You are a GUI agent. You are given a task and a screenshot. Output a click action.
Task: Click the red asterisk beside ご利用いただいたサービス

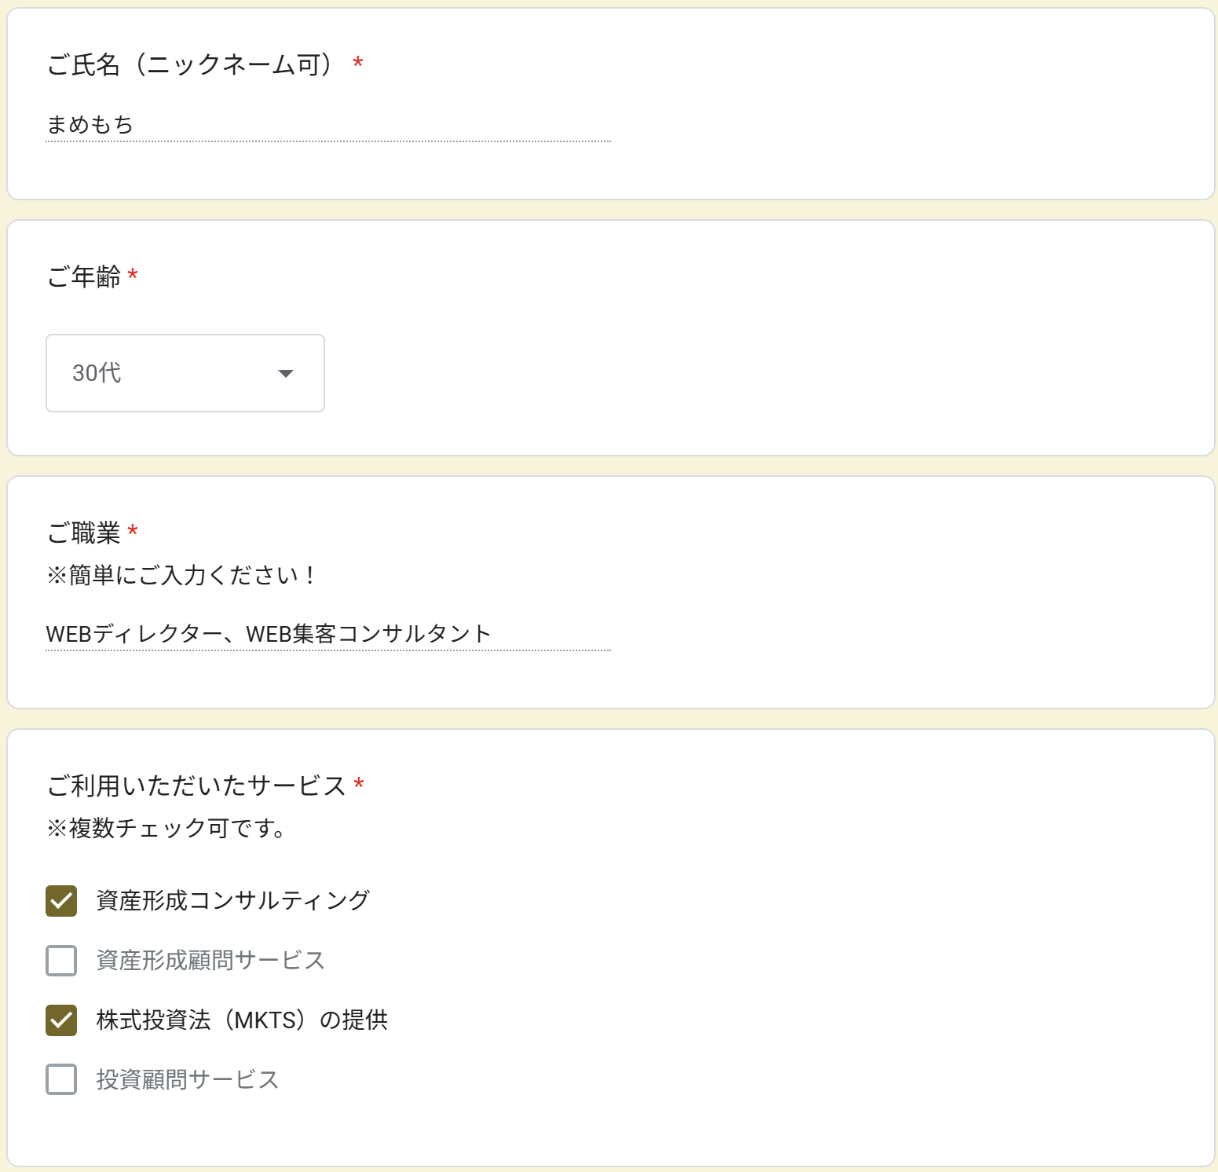pyautogui.click(x=359, y=784)
